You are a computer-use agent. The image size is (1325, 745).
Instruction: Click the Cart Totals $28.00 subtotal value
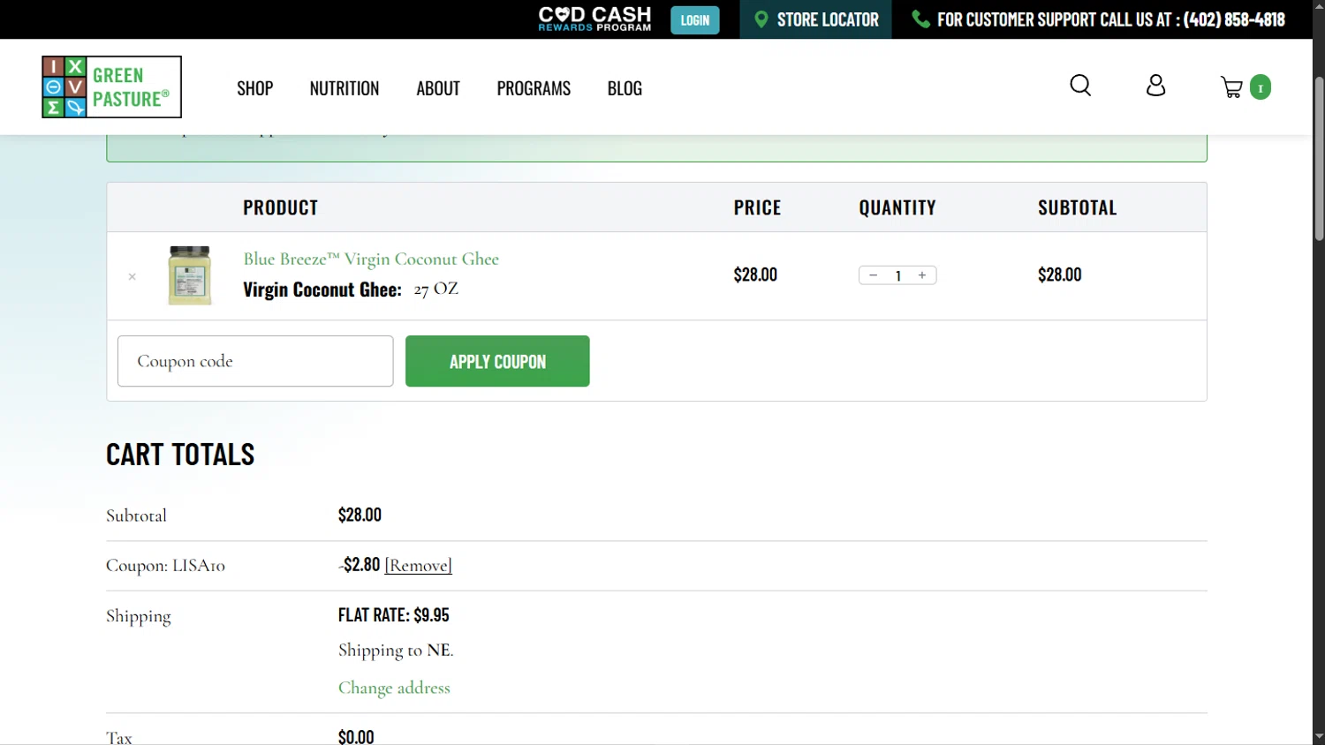point(360,515)
